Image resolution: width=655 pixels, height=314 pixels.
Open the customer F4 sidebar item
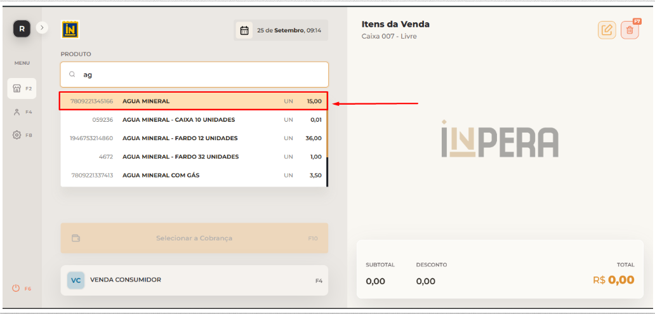[x=22, y=112]
